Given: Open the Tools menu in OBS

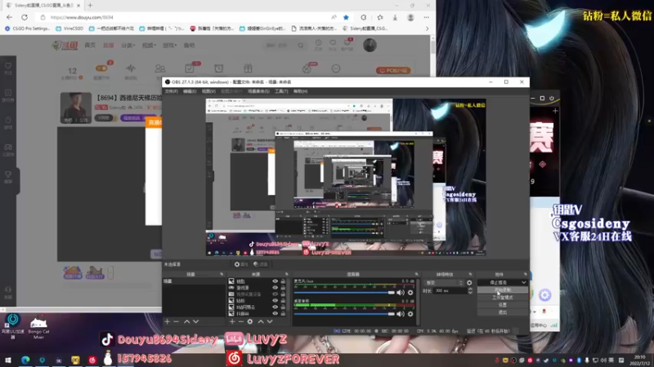Looking at the screenshot, I should pos(281,91).
